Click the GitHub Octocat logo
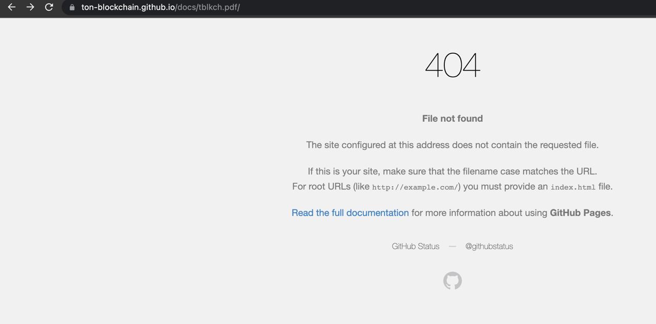 pyautogui.click(x=453, y=280)
